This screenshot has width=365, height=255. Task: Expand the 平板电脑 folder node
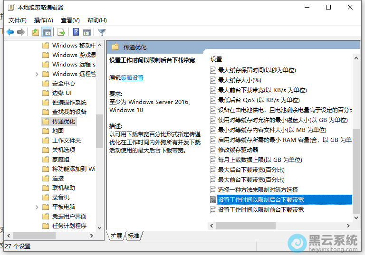click(37, 207)
